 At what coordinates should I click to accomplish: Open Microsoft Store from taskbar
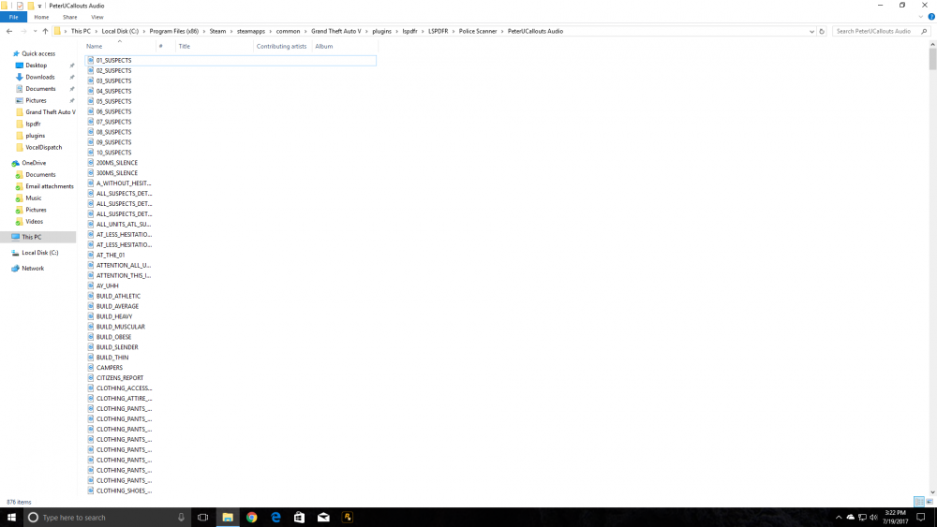point(300,518)
